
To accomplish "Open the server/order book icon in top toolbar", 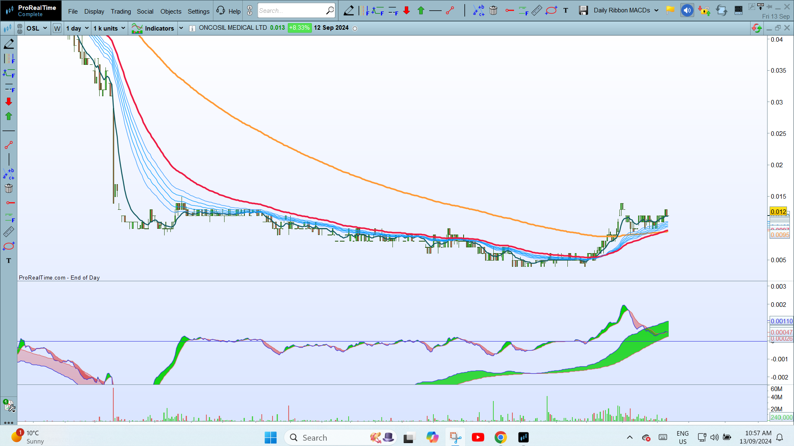I will [739, 10].
